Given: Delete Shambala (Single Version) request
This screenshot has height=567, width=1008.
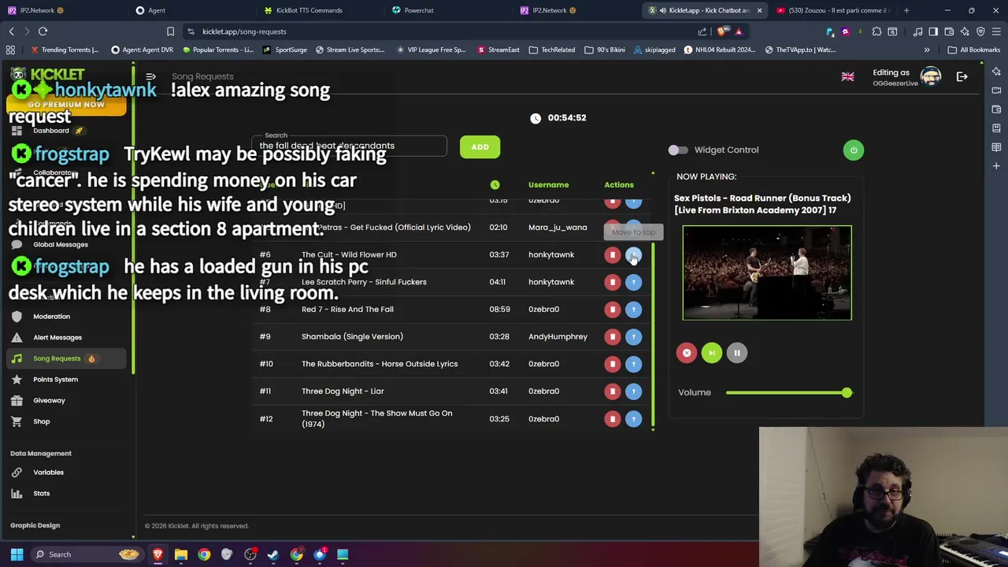Looking at the screenshot, I should pyautogui.click(x=612, y=336).
